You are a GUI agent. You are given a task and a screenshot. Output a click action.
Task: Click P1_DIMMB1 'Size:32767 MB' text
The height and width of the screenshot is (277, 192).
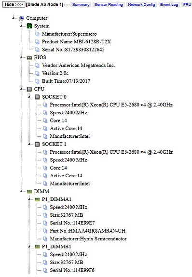click(x=67, y=263)
